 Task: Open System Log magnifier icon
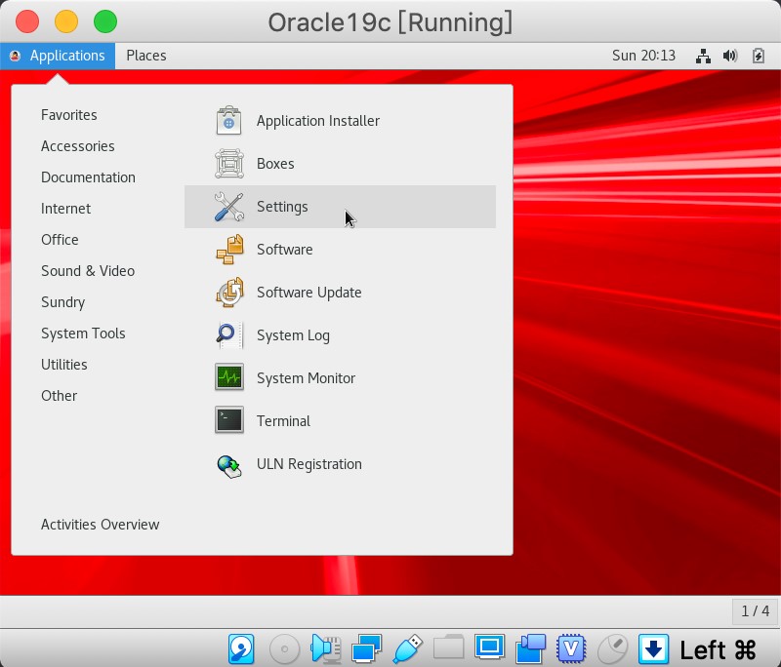coord(229,334)
